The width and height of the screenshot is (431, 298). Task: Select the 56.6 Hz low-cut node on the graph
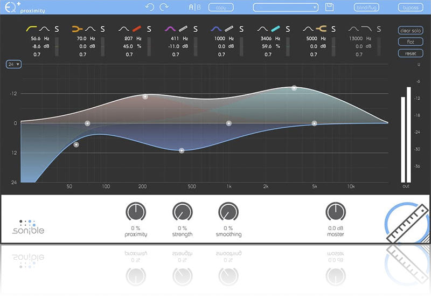point(76,144)
